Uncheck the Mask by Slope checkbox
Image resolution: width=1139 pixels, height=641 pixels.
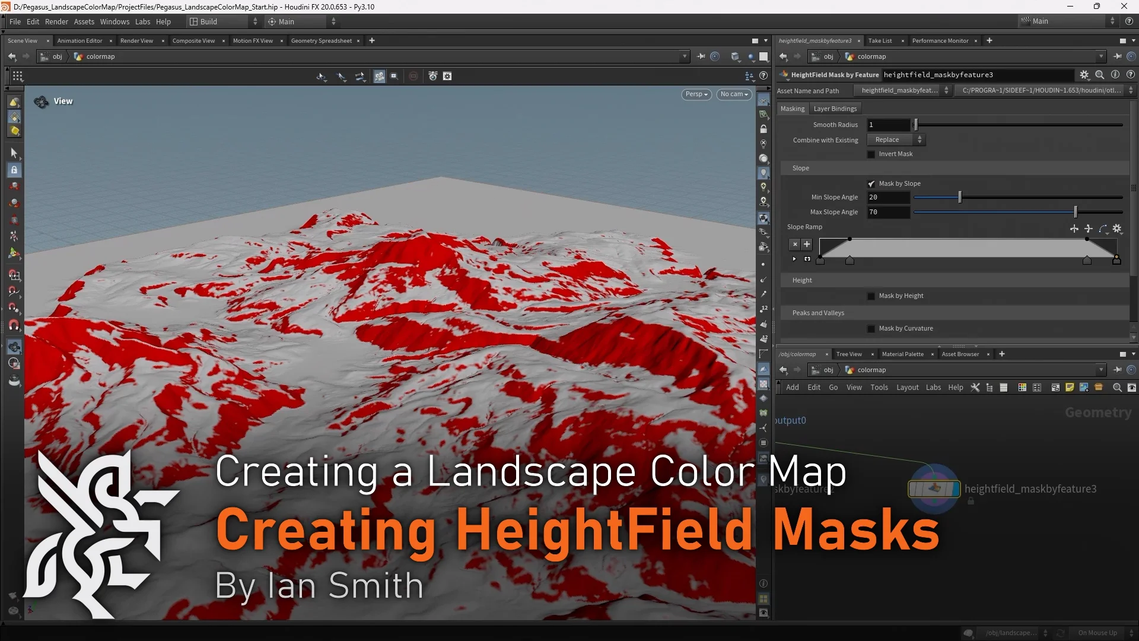[872, 183]
